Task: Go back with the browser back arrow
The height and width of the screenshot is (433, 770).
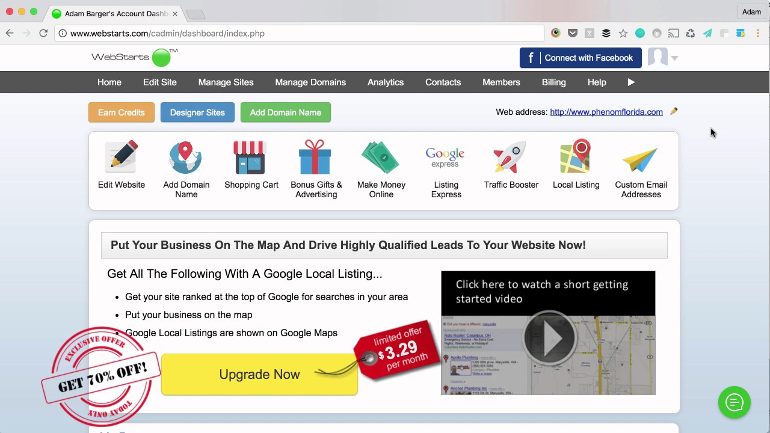Action: [x=10, y=33]
